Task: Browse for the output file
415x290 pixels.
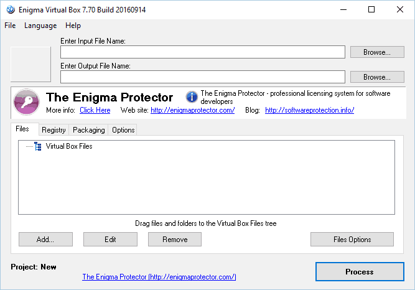Action: [x=371, y=77]
